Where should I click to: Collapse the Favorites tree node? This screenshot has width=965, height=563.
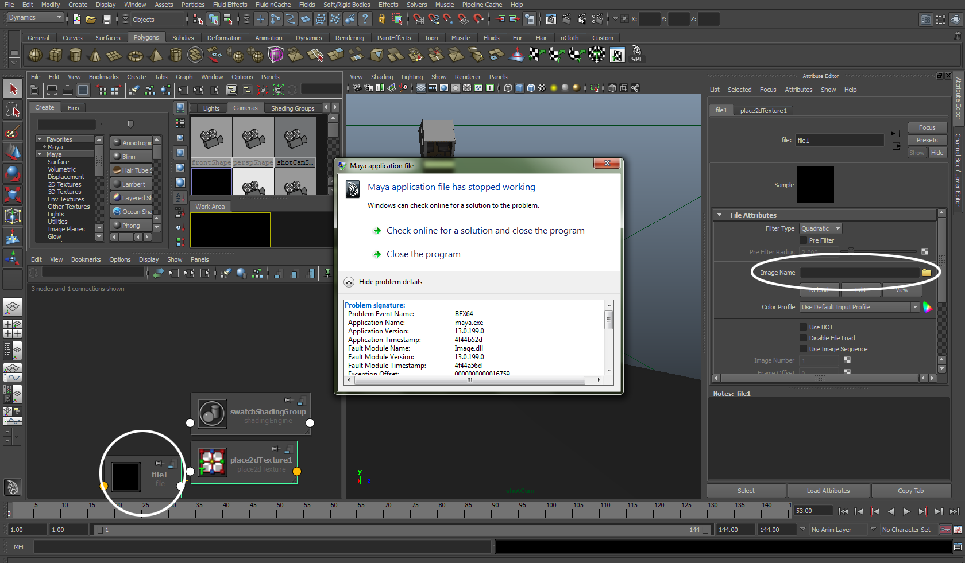(x=40, y=139)
